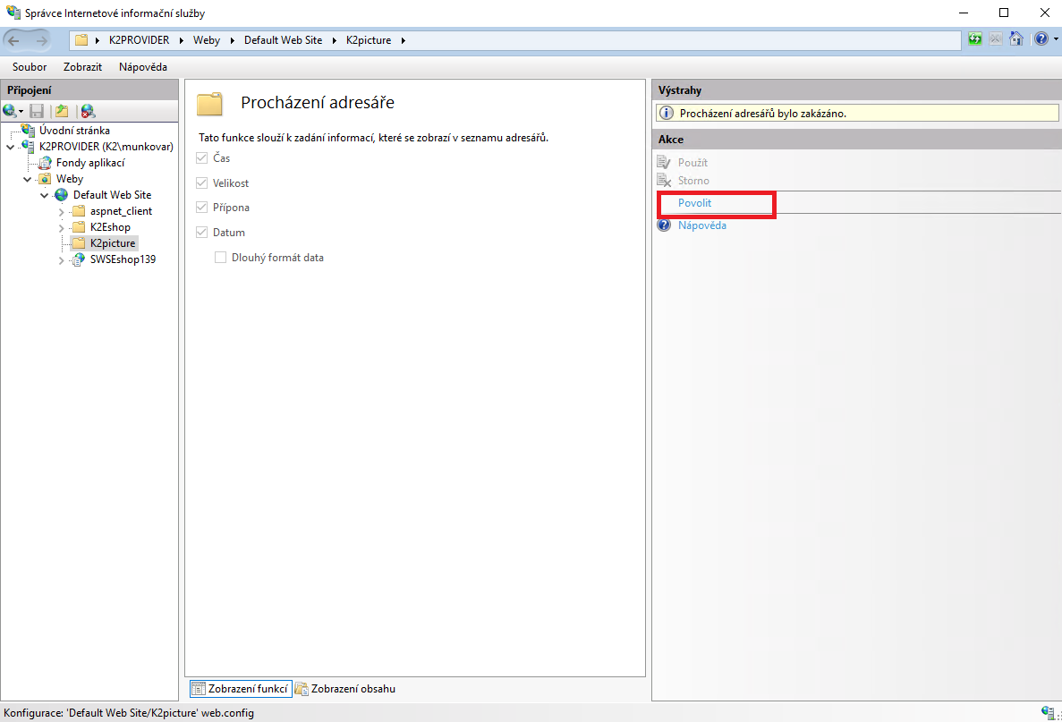Image resolution: width=1062 pixels, height=722 pixels.
Task: Toggle the Přípona checkbox
Action: (x=202, y=208)
